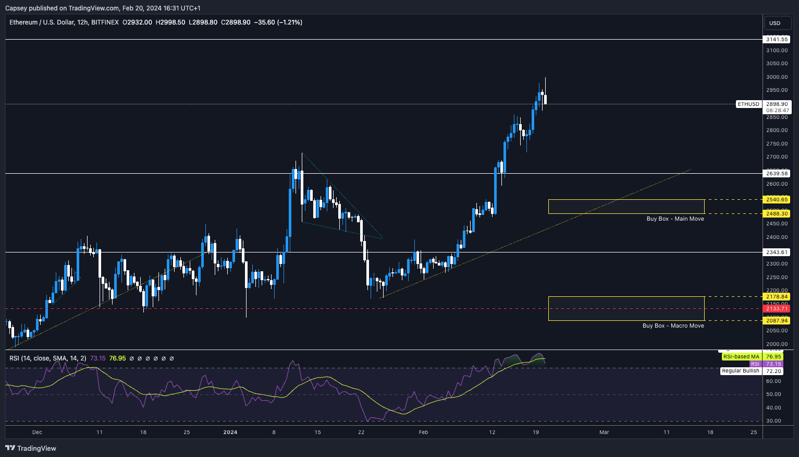Click the red 2133.71 price label

[x=777, y=308]
